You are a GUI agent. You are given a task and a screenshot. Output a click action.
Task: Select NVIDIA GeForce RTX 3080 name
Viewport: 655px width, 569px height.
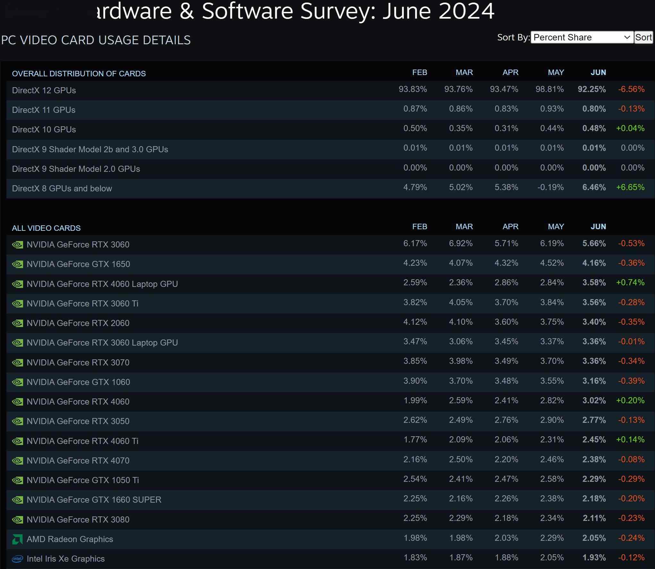78,520
